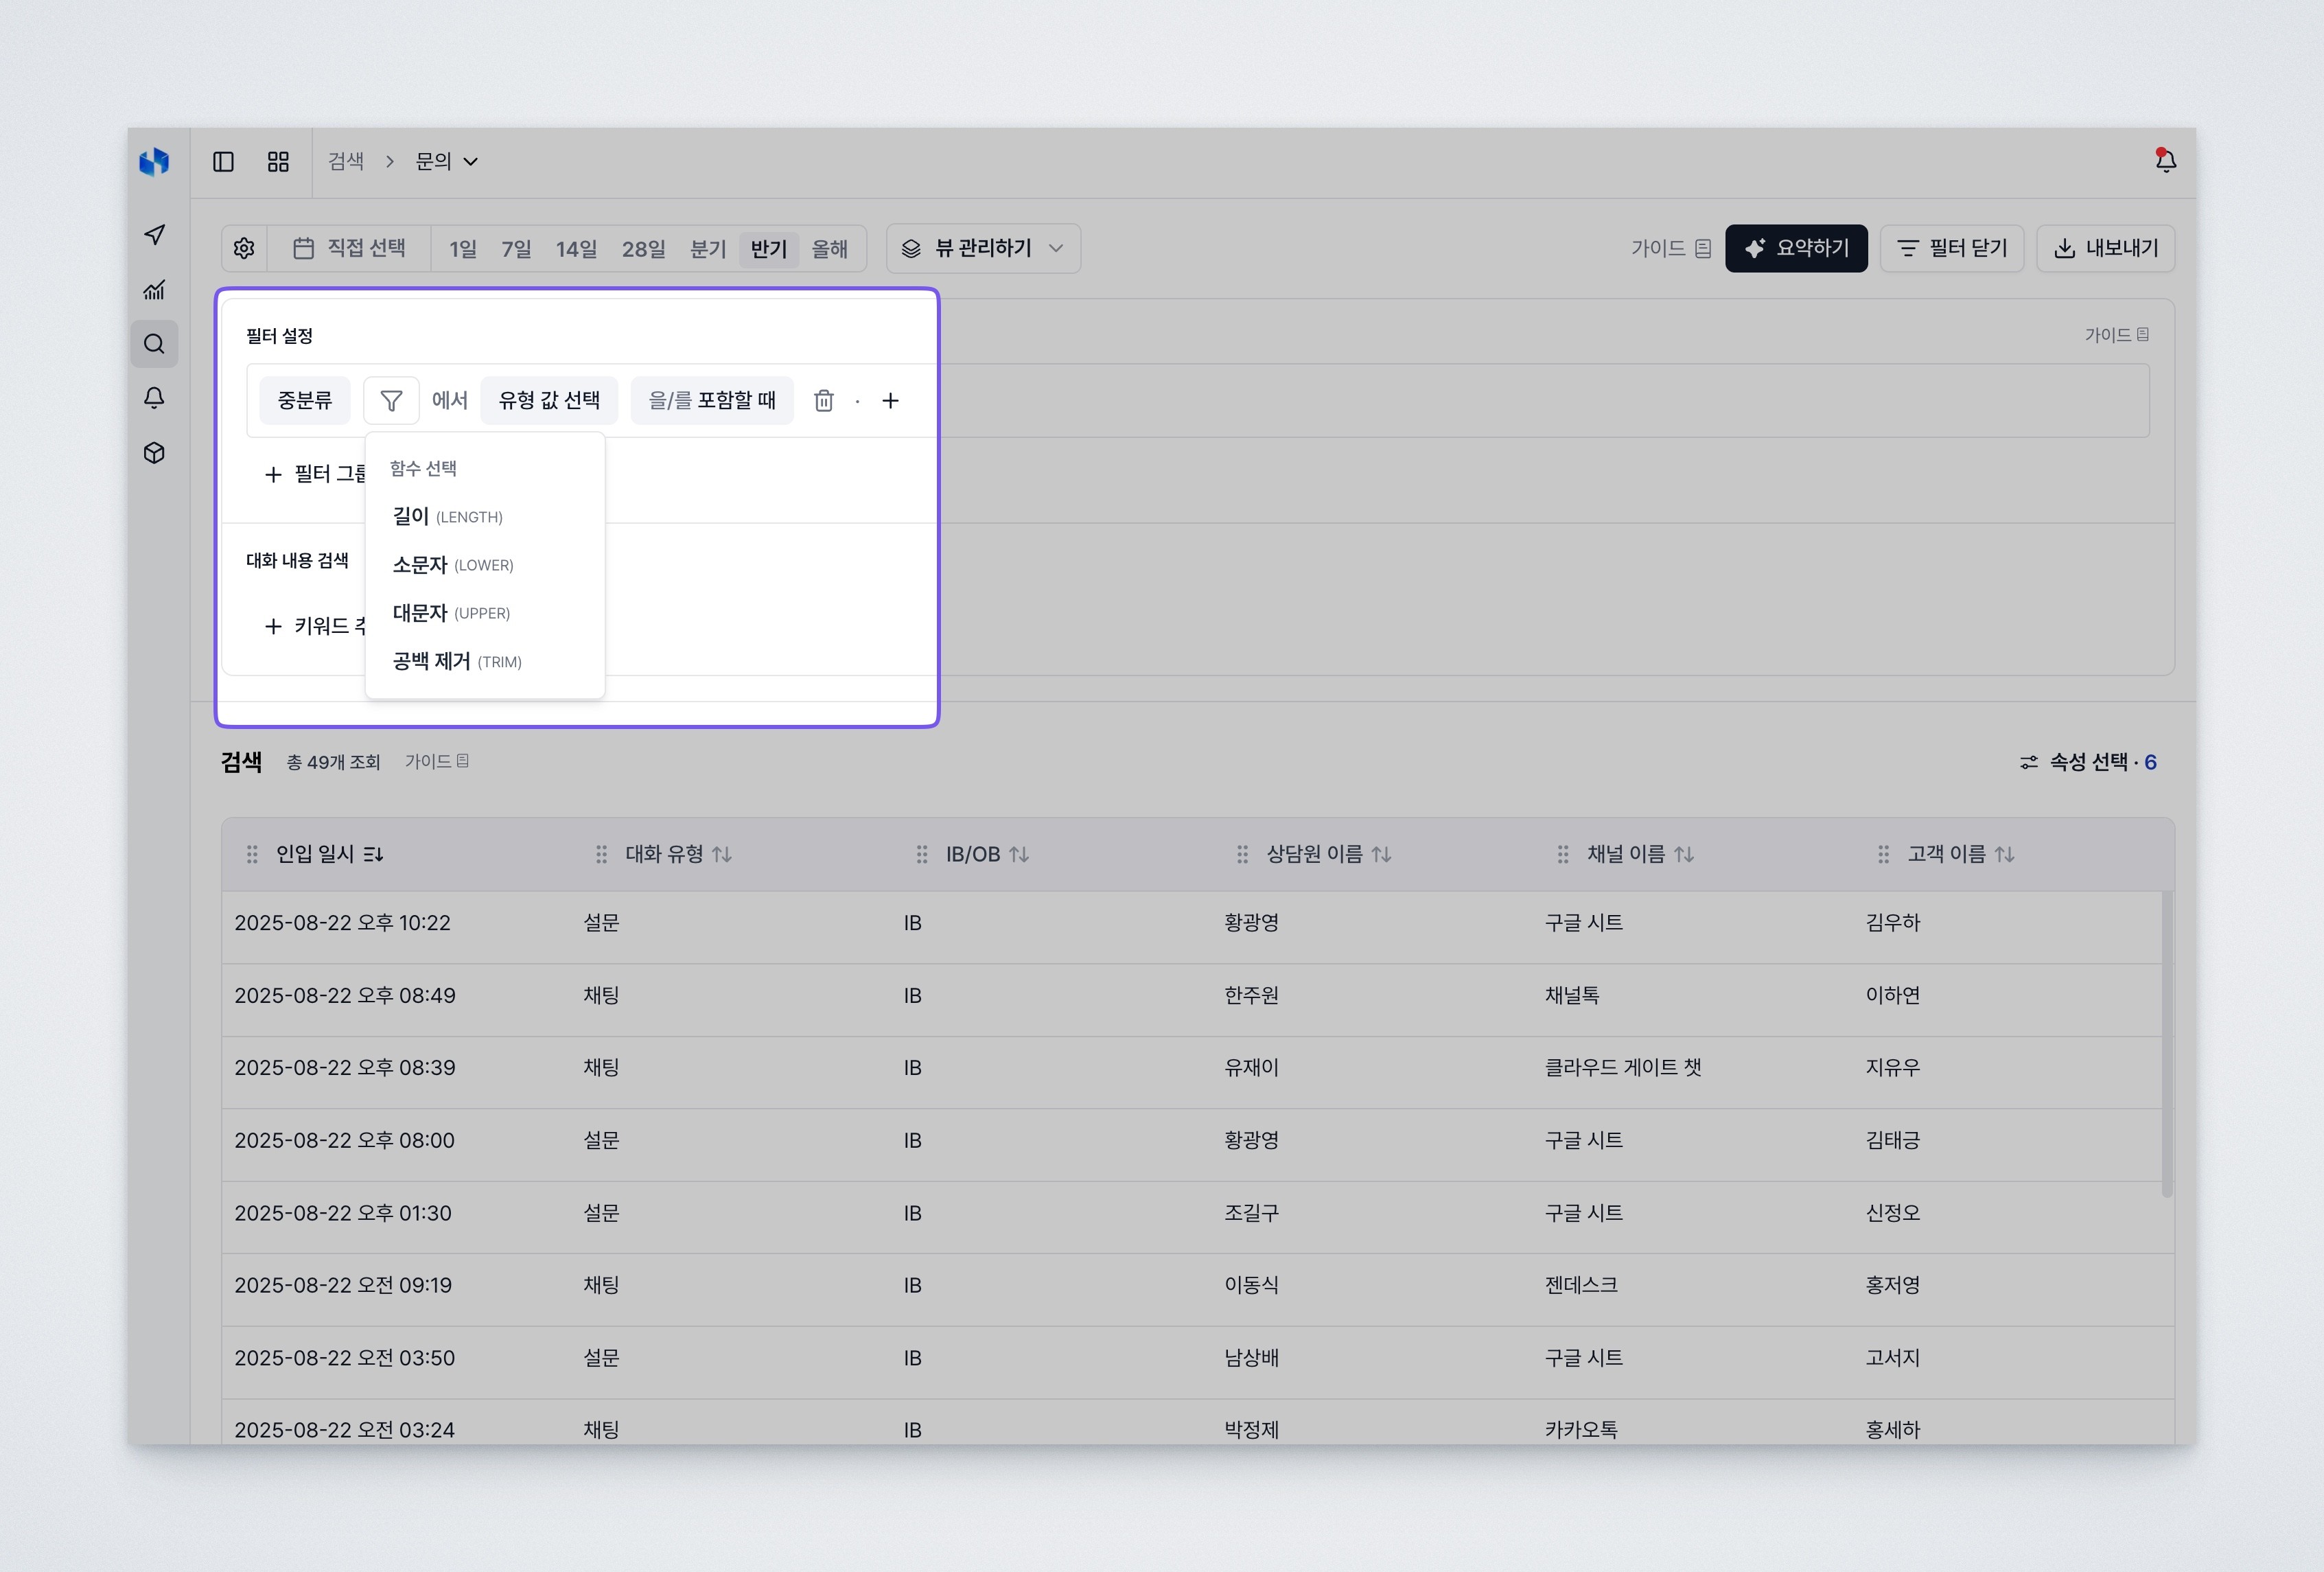The width and height of the screenshot is (2324, 1572).
Task: Toggle 인입 일시 sort order
Action: 374,854
